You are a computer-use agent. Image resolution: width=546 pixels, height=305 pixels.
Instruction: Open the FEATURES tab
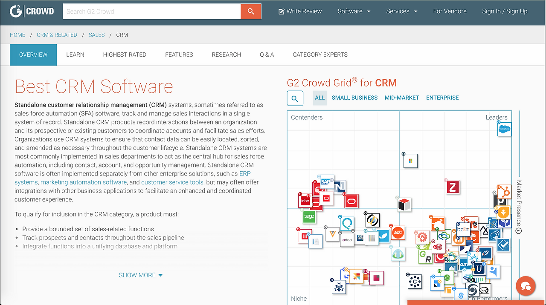pos(179,55)
